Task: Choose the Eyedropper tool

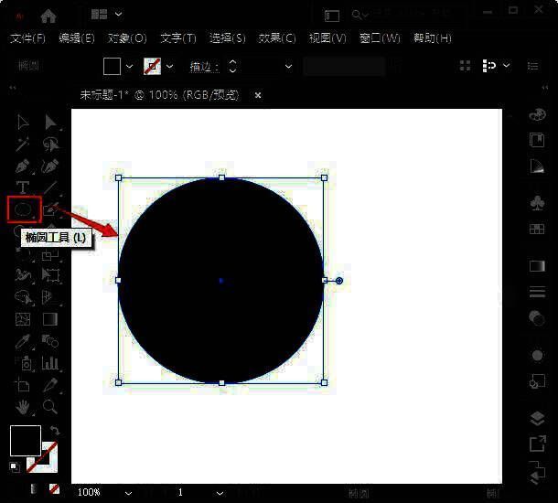Action: tap(23, 341)
